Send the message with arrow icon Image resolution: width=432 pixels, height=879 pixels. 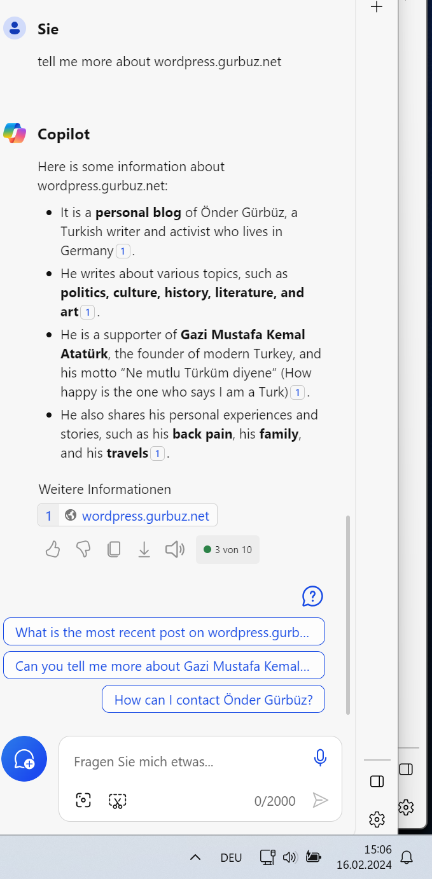[320, 800]
